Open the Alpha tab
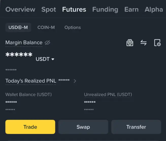The image size is (166, 141). click(154, 10)
